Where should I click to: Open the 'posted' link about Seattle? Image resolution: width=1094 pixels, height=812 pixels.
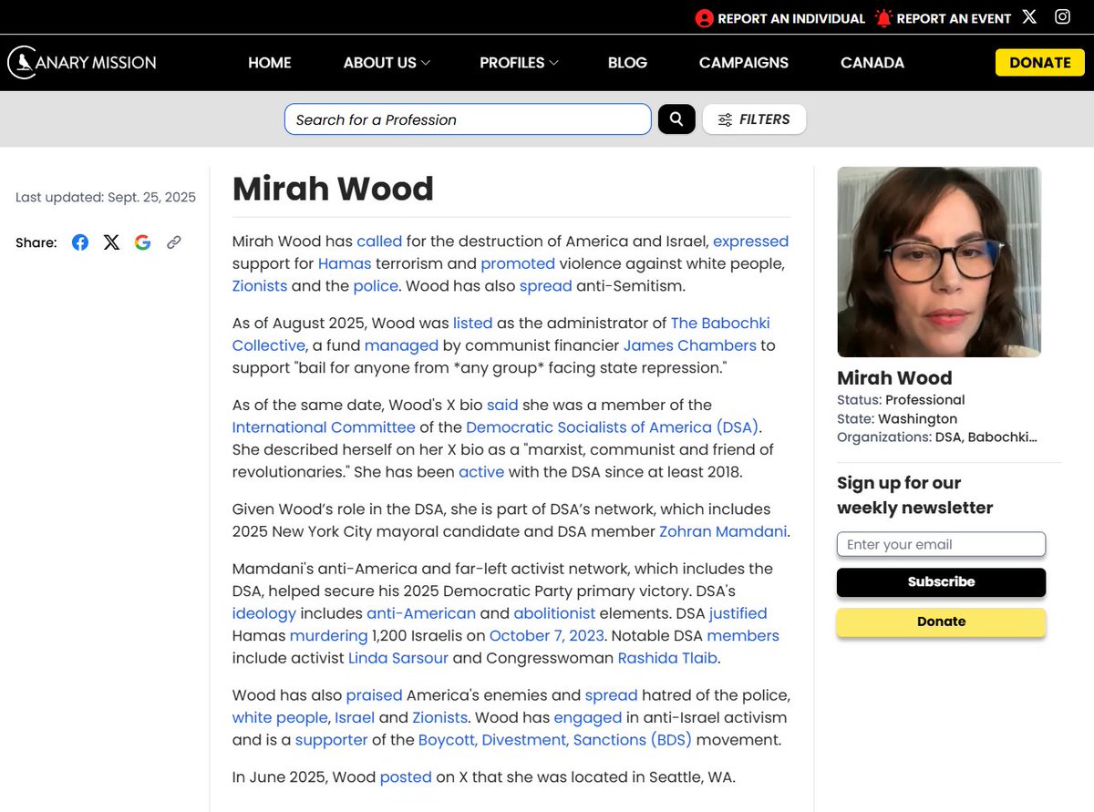406,777
